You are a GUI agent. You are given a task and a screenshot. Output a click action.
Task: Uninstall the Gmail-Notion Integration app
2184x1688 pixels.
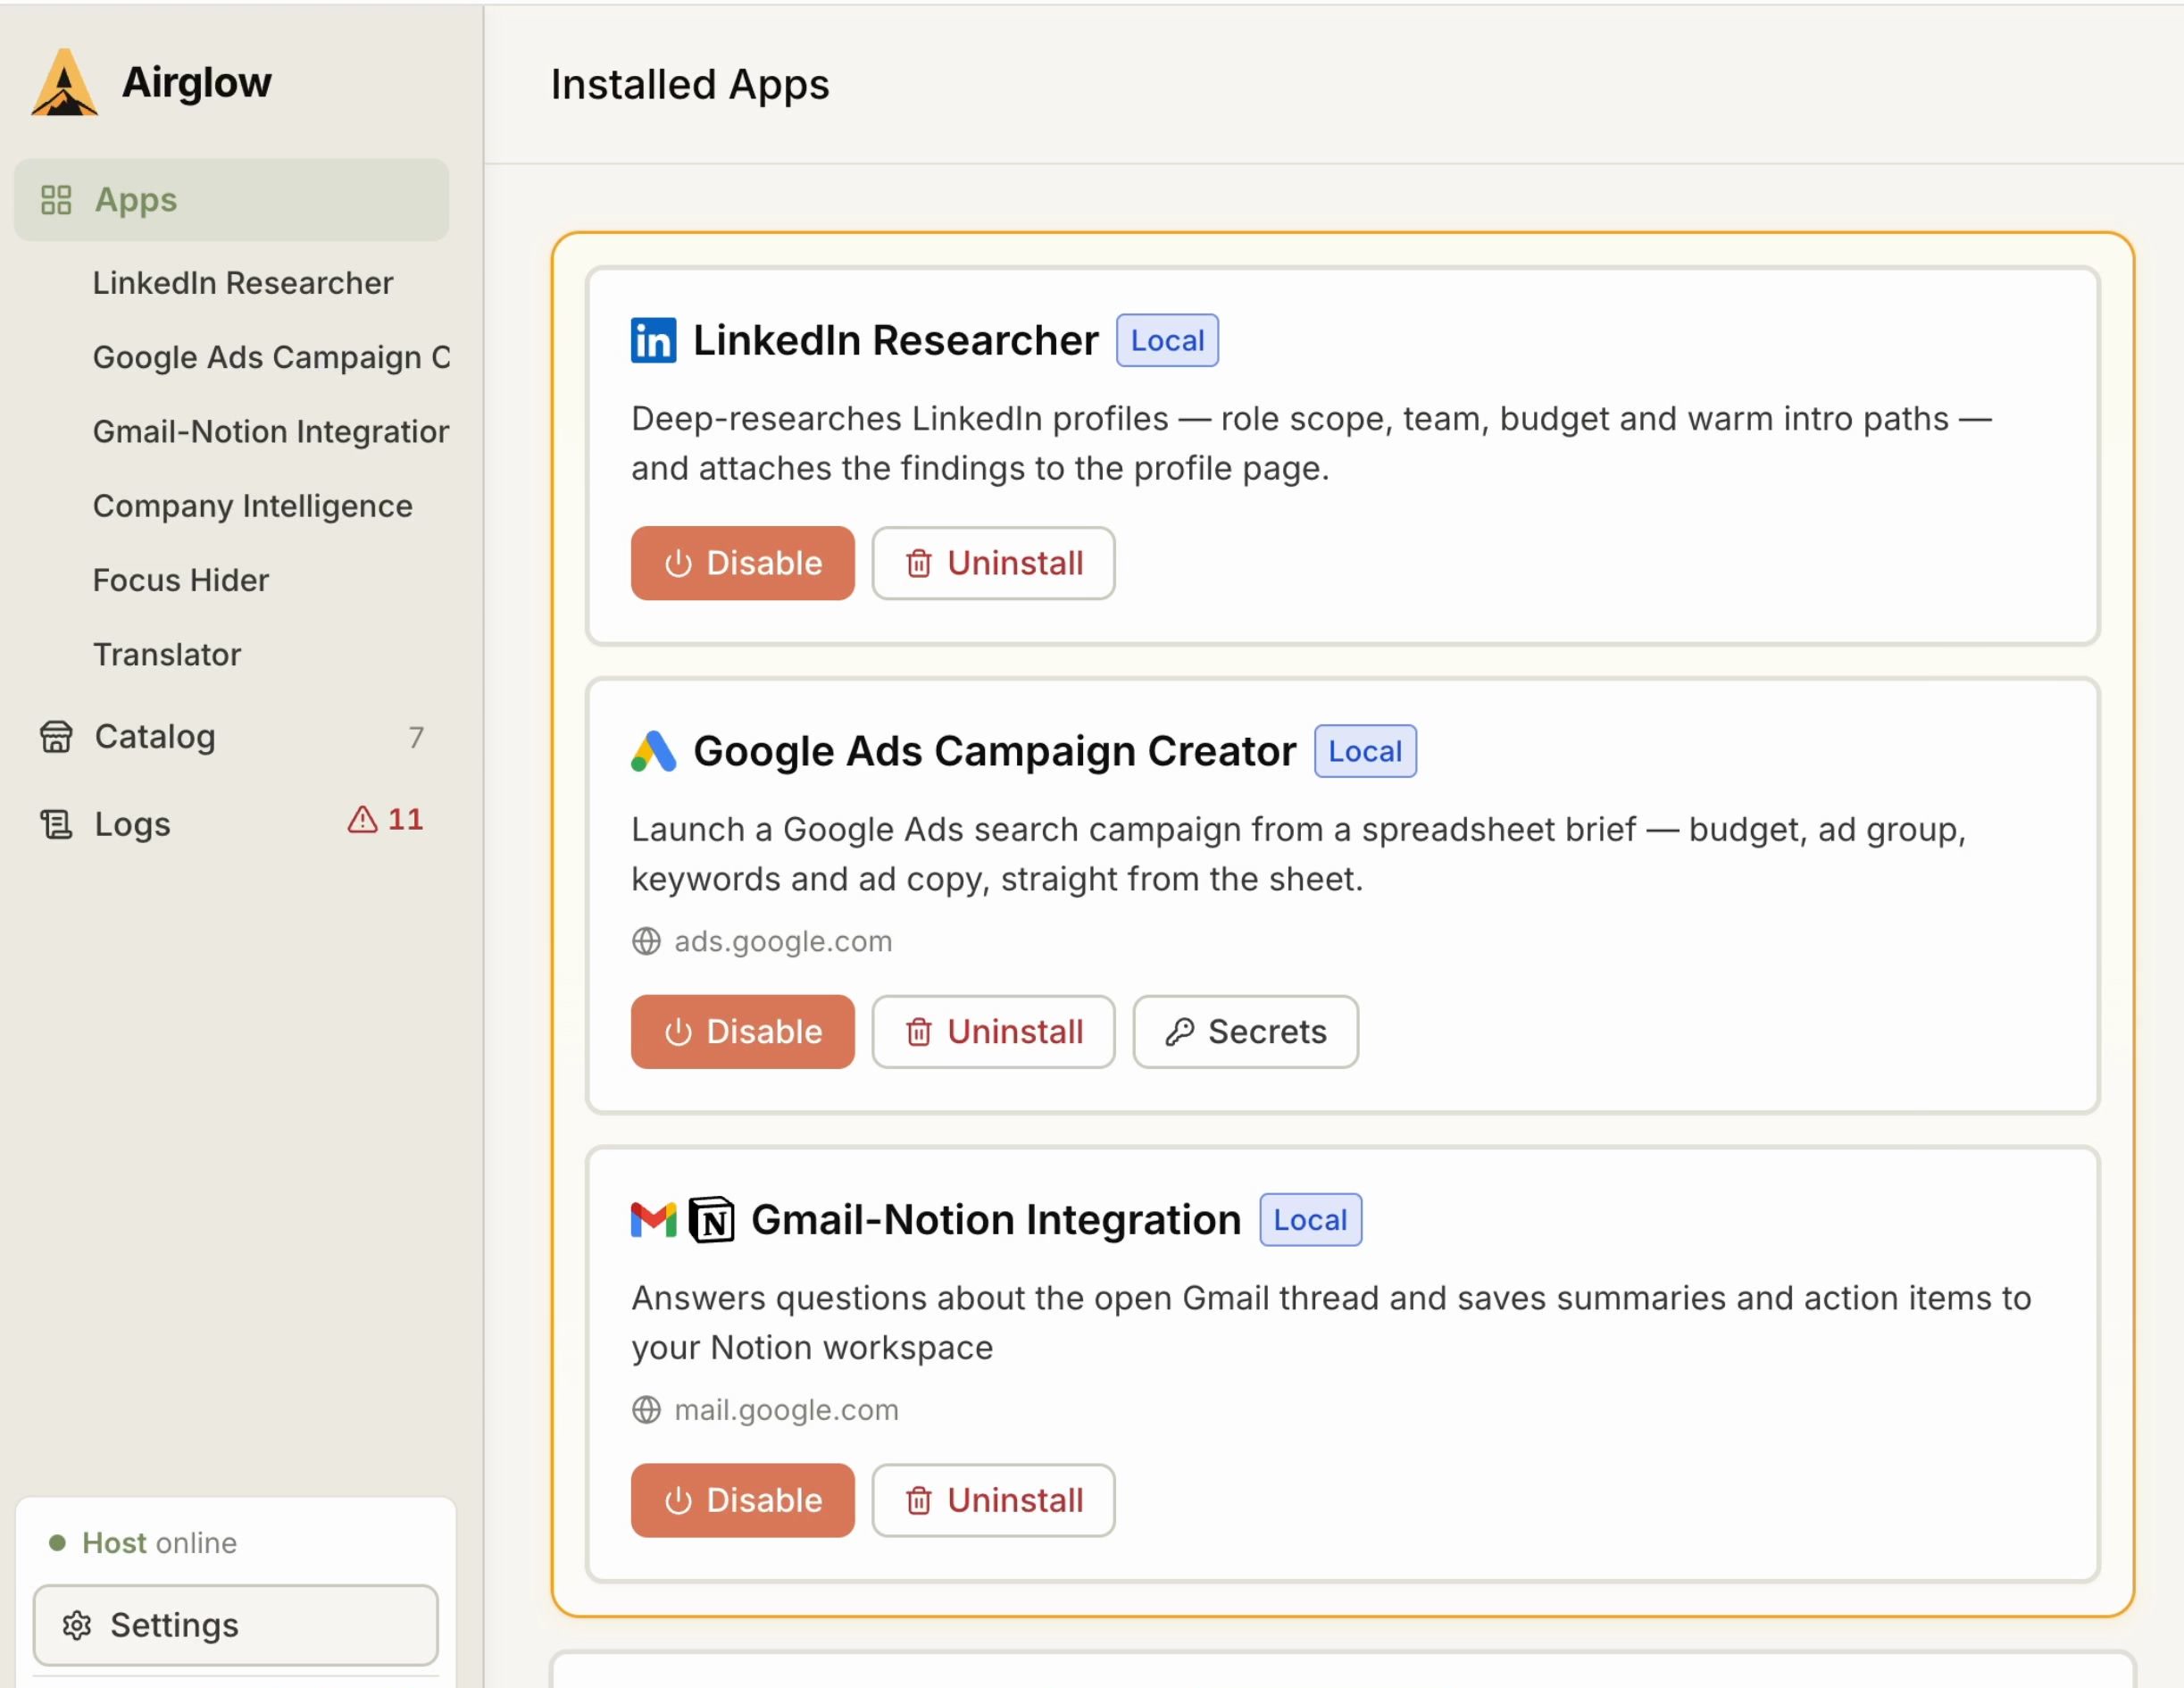[x=993, y=1500]
